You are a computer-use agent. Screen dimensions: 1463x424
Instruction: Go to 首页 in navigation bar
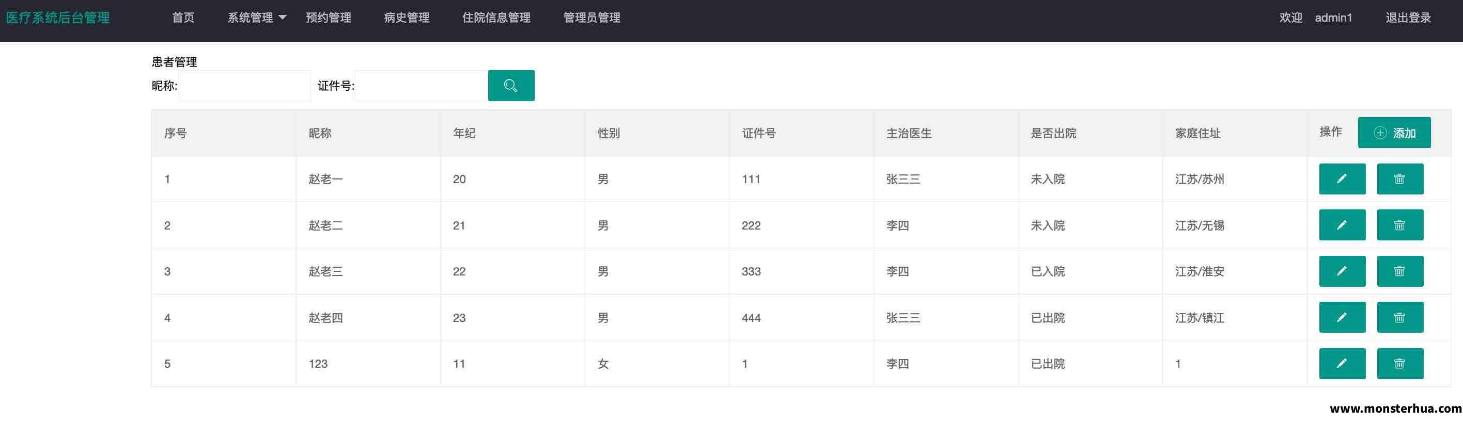pos(183,18)
